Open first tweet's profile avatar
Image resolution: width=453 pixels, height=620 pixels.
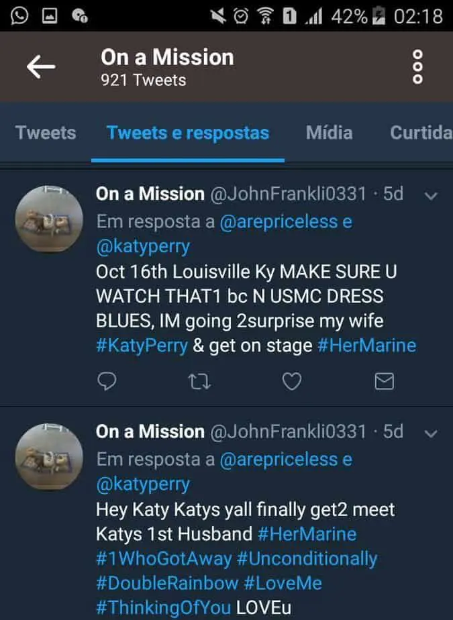tap(49, 219)
